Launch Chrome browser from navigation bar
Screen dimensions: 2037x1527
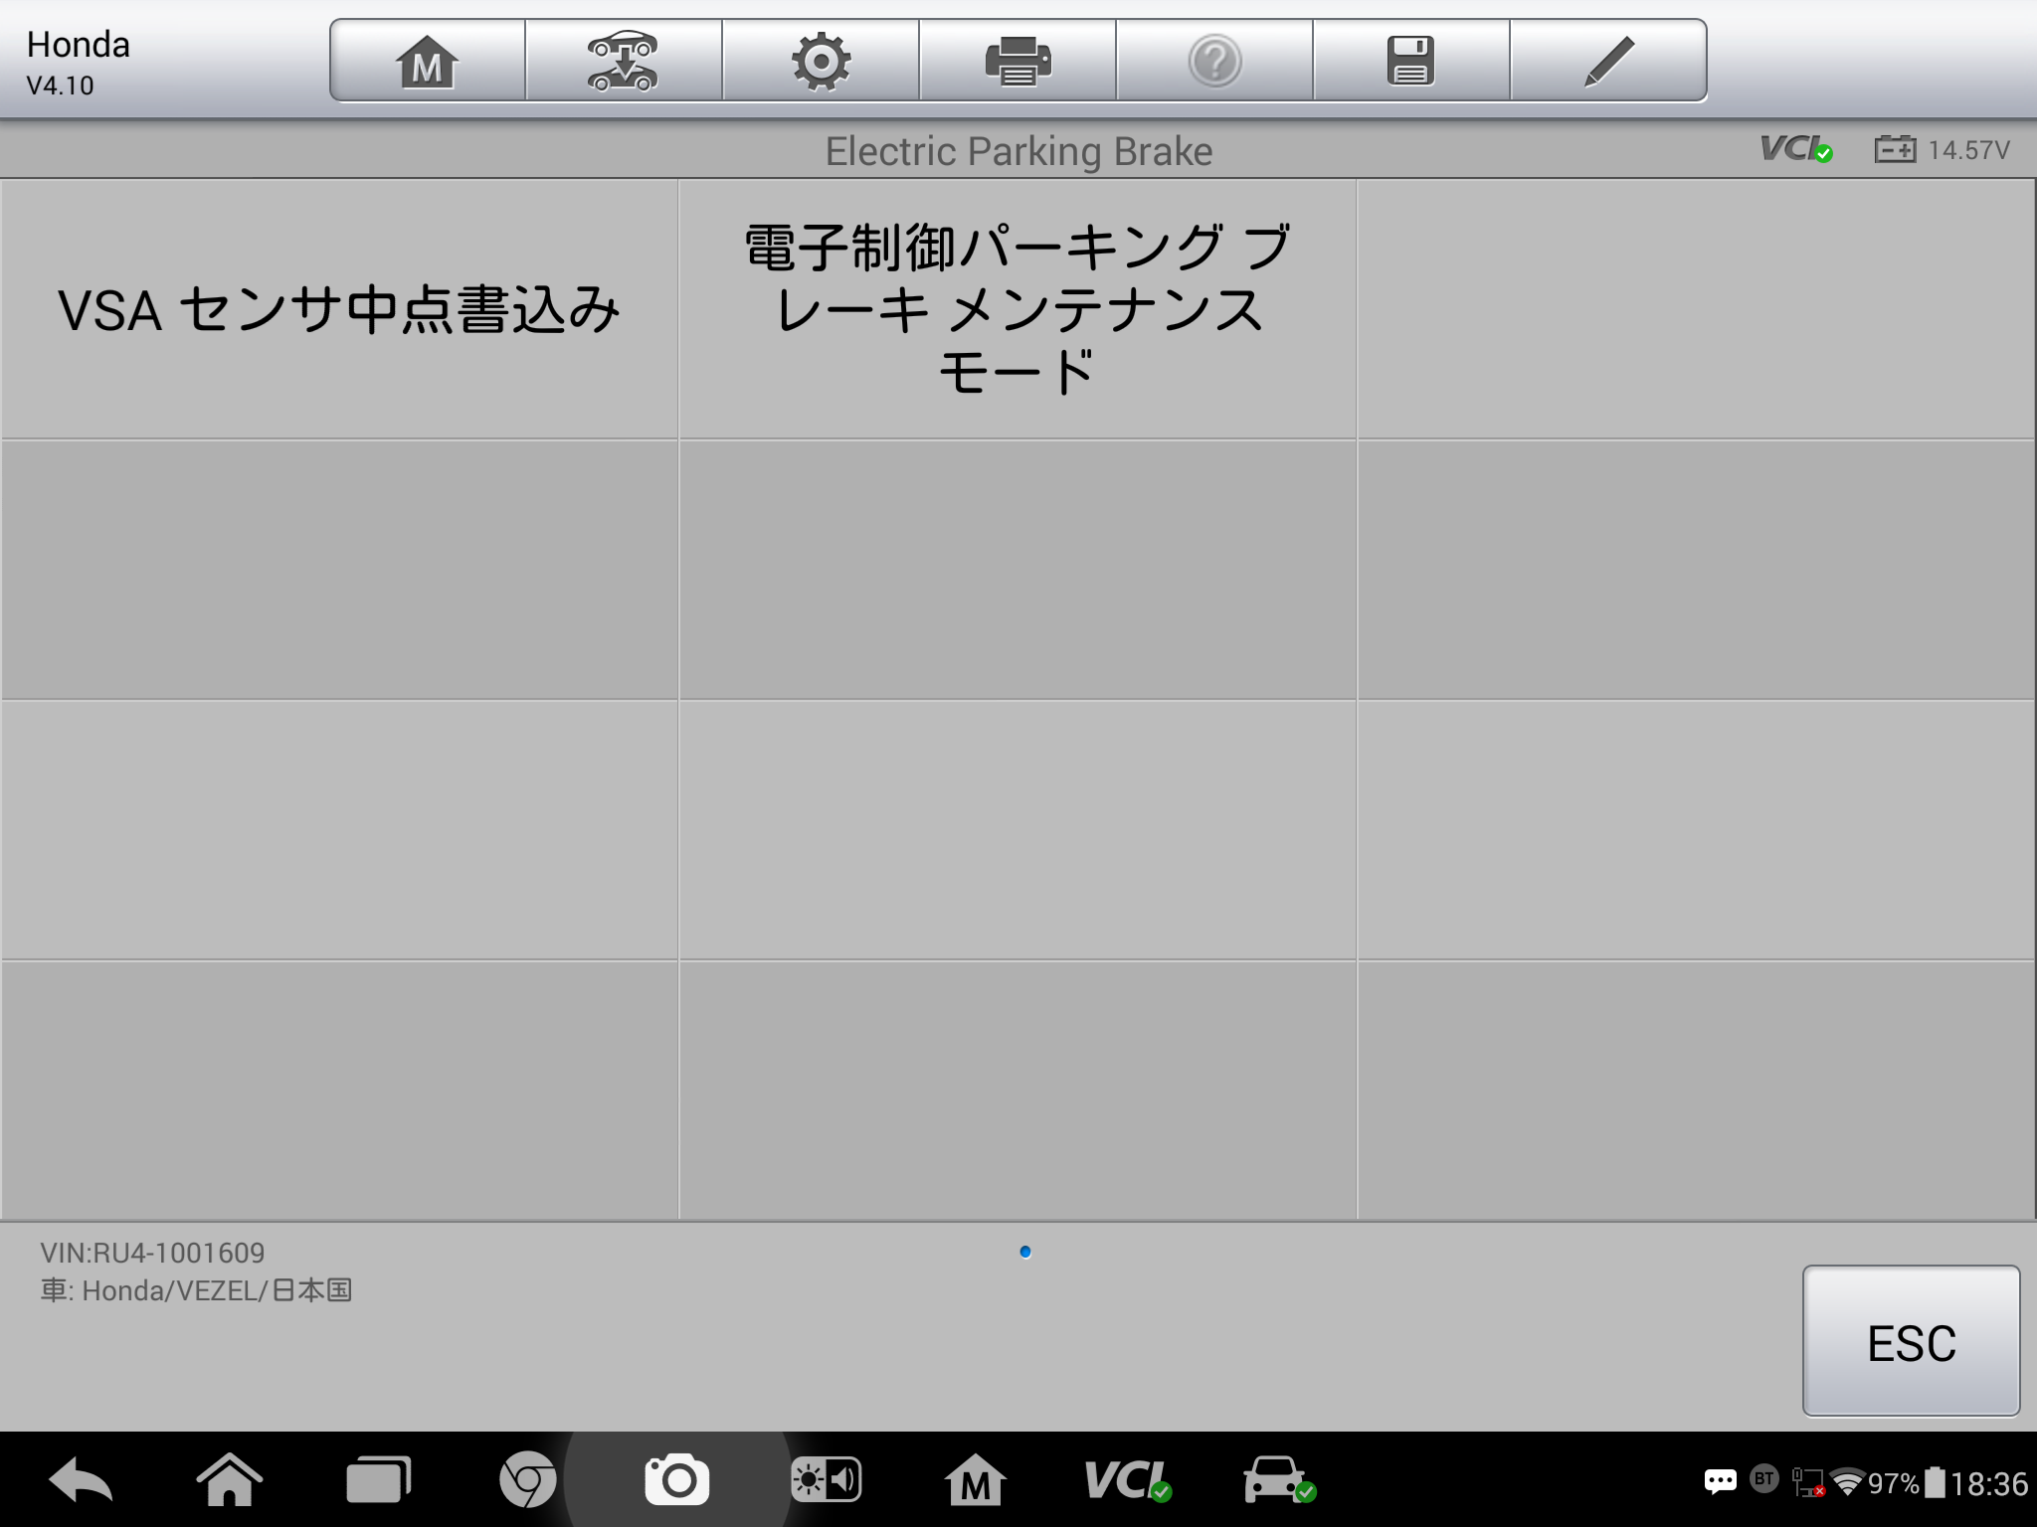(527, 1480)
